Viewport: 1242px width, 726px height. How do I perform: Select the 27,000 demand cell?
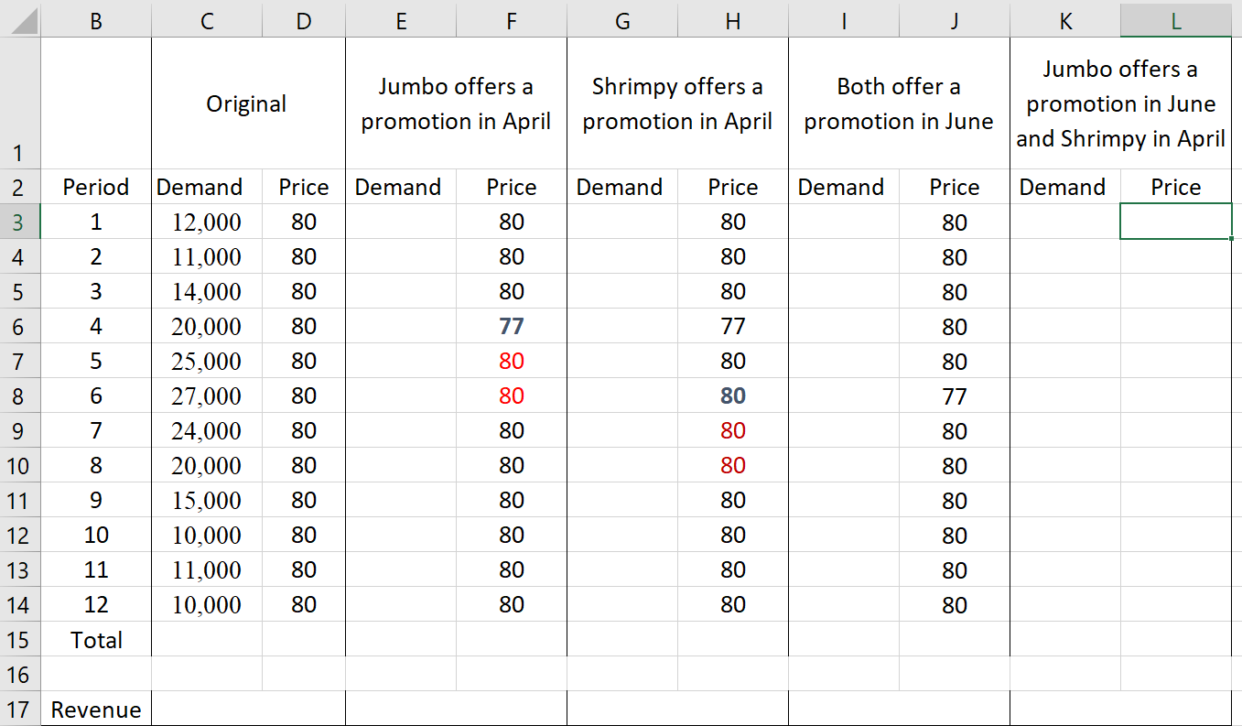[207, 396]
